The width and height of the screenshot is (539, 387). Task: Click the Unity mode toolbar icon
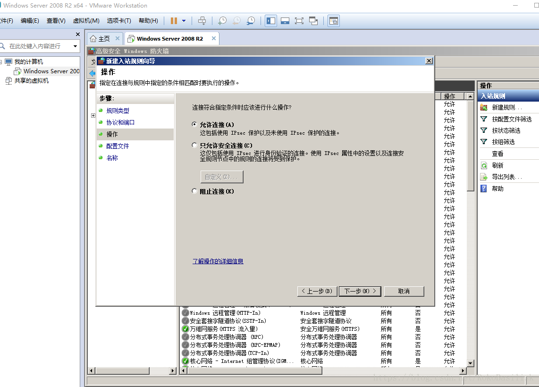(313, 21)
